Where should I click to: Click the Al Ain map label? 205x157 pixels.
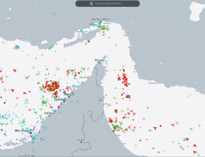pyautogui.click(x=81, y=140)
